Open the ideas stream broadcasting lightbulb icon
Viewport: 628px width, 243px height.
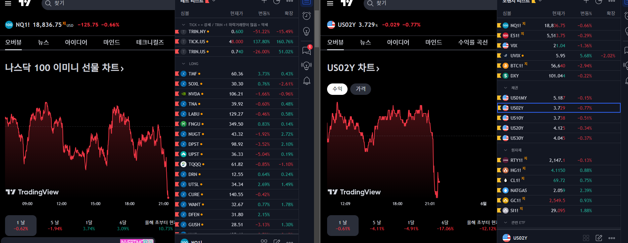(x=306, y=66)
